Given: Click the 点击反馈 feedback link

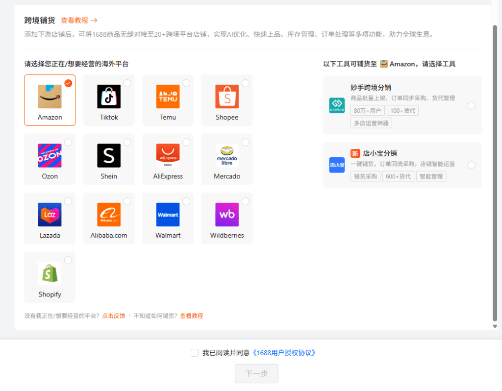Looking at the screenshot, I should tap(113, 316).
